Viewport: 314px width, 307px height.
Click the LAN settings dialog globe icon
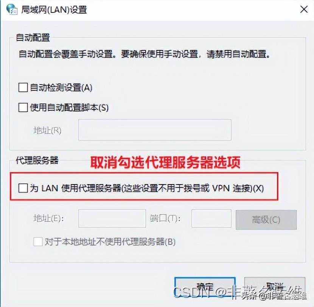[x=12, y=9]
